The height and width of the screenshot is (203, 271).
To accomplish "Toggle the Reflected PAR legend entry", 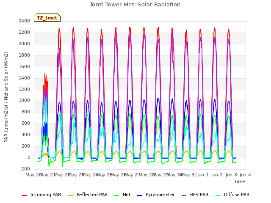I will pyautogui.click(x=88, y=195).
